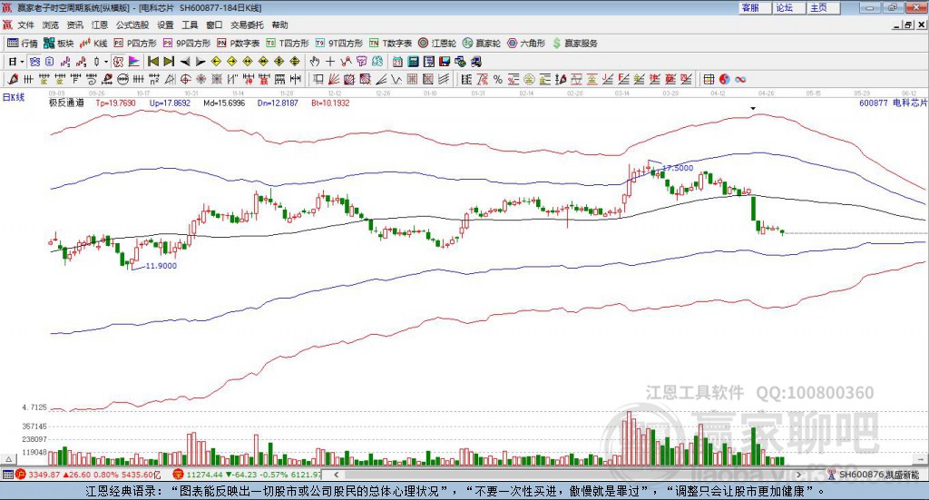Click the 论坛 forum button
Screen dimensions: 929x500
point(790,7)
